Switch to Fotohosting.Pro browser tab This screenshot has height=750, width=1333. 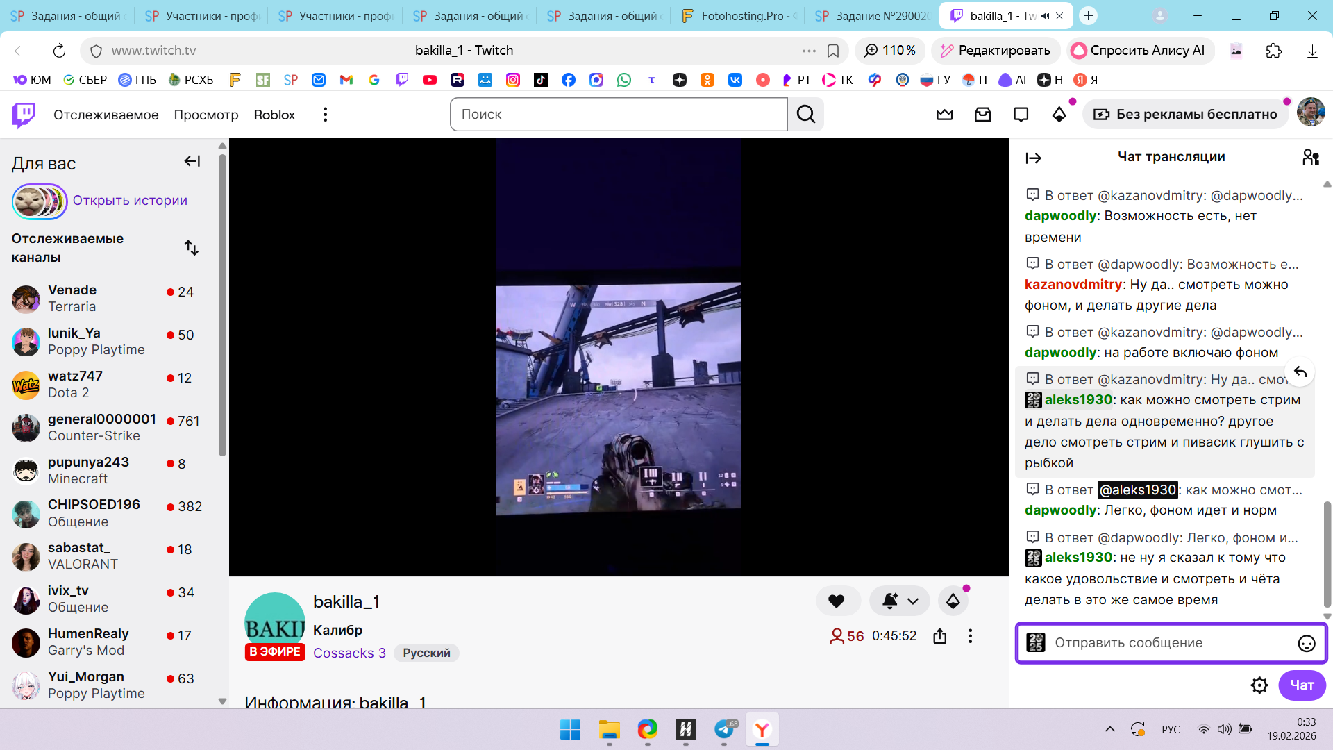(738, 16)
